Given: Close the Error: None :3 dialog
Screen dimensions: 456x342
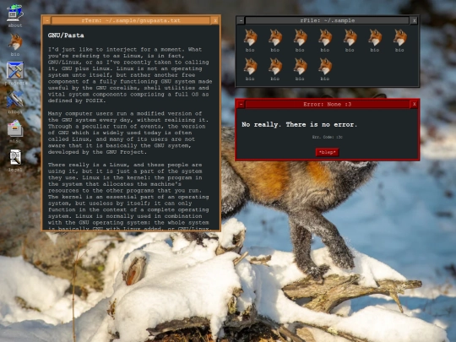Looking at the screenshot, I should pos(415,104).
